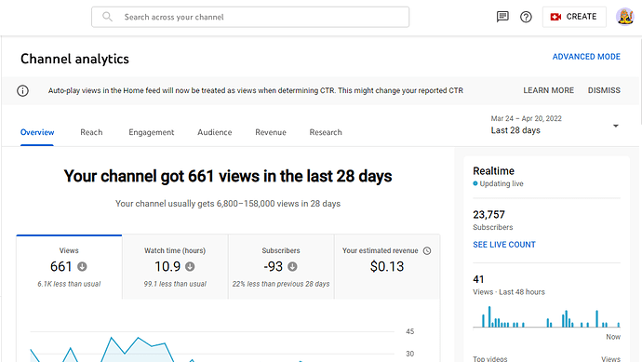642x362 pixels.
Task: Select the Watch time (hours) metric card
Action: (175, 266)
